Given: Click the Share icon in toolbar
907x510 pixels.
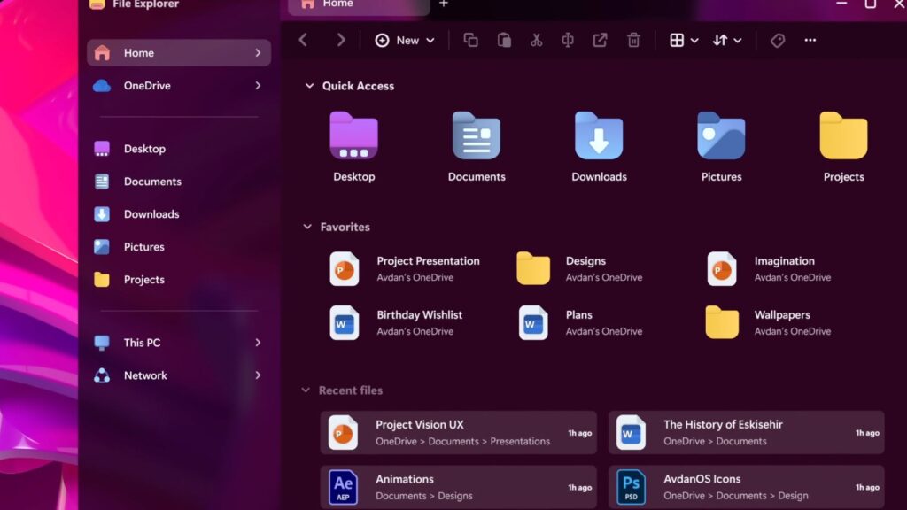Looking at the screenshot, I should coord(601,40).
